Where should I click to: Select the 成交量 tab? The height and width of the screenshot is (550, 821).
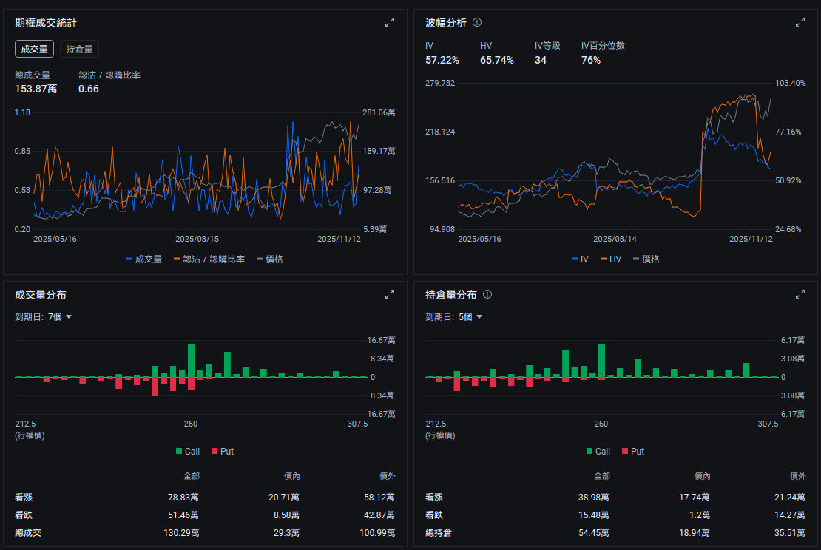(x=34, y=49)
